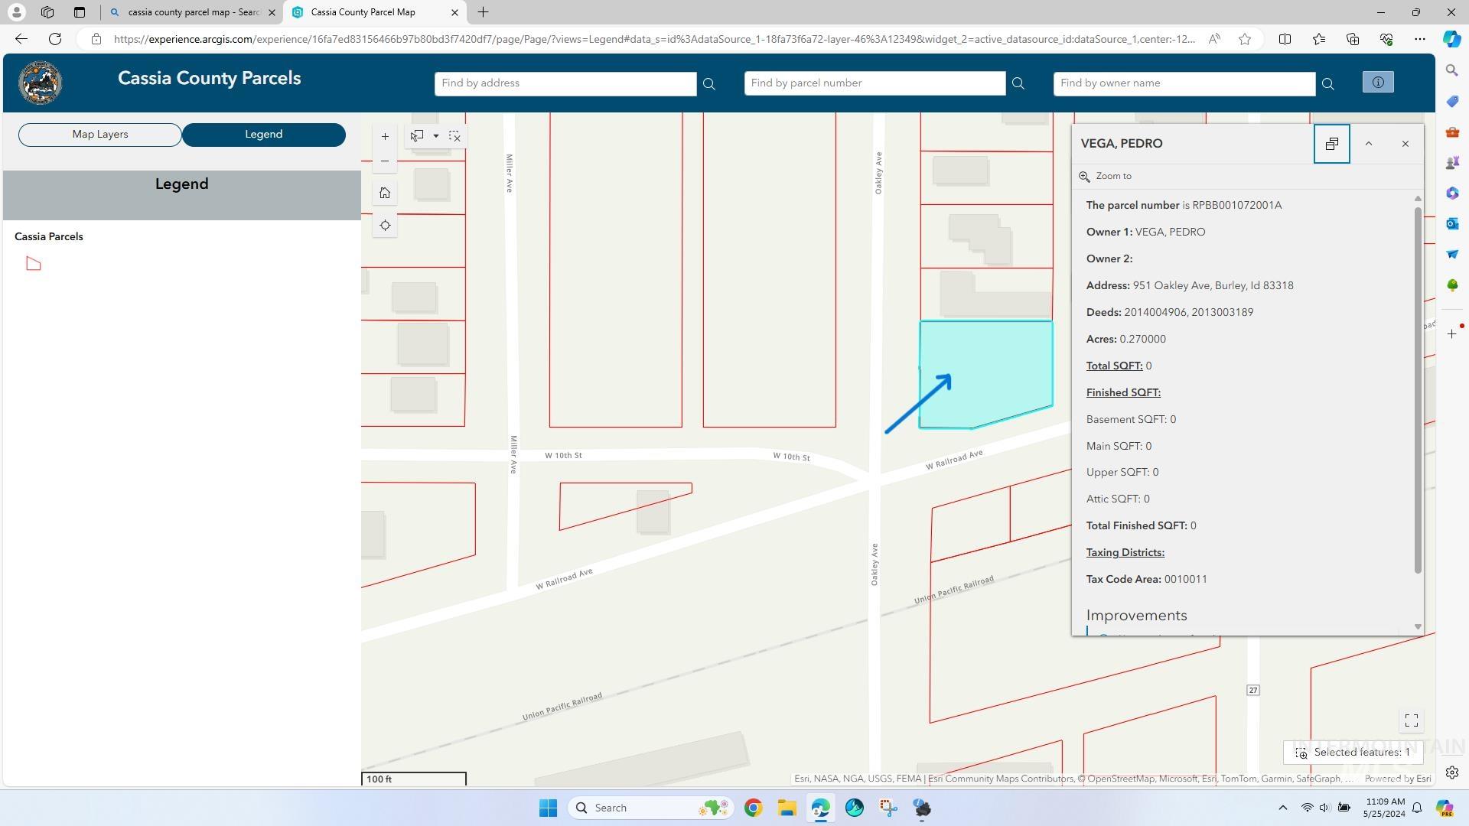This screenshot has height=826, width=1469.
Task: Click the red Cassia Parcels legend swatch
Action: point(33,262)
